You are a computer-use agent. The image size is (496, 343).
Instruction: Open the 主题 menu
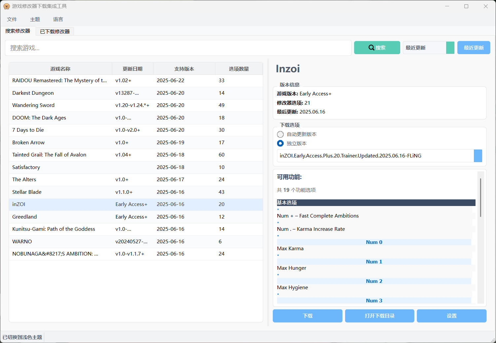coord(35,19)
